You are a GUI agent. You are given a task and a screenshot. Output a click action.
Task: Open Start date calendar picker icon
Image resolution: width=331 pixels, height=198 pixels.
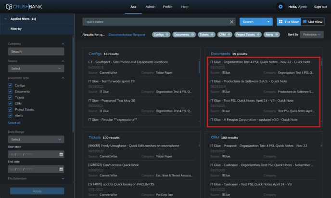coord(61,154)
